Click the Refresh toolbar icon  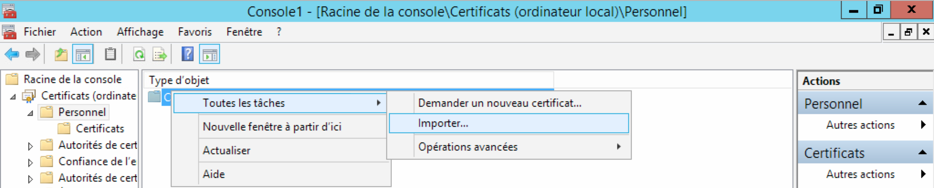click(x=139, y=55)
